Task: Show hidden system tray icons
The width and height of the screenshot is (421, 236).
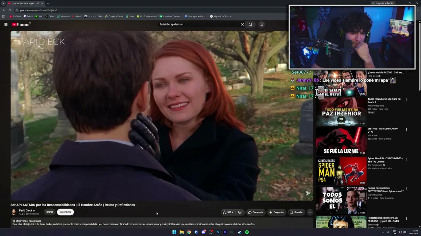Action: [x=383, y=232]
